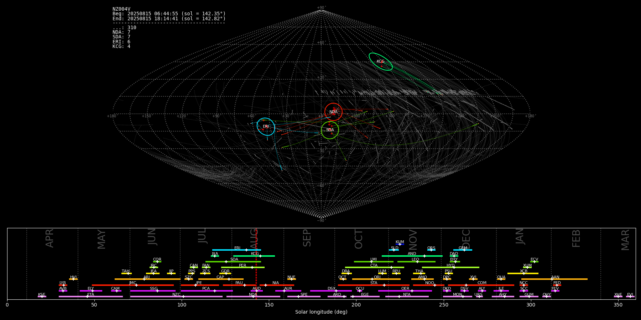Viewport: 641px width, 320px height.
Task: Click the green KCG activity bar in timeline
Action: point(254,256)
